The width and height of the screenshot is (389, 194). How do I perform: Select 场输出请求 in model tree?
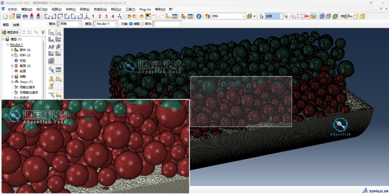click(x=27, y=87)
